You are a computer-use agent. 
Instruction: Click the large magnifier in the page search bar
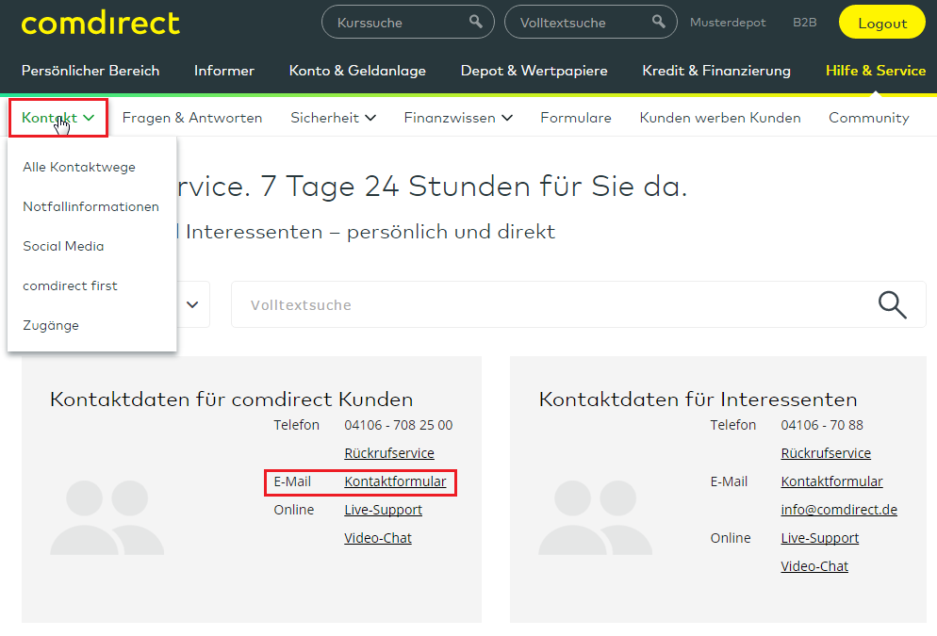[x=891, y=303]
